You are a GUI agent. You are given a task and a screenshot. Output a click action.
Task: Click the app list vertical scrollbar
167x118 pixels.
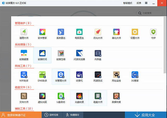pos(165,45)
